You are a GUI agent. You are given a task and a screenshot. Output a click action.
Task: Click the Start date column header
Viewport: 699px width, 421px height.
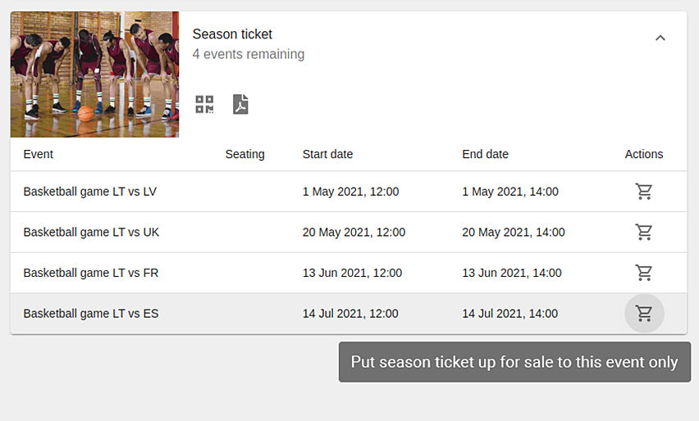click(327, 154)
